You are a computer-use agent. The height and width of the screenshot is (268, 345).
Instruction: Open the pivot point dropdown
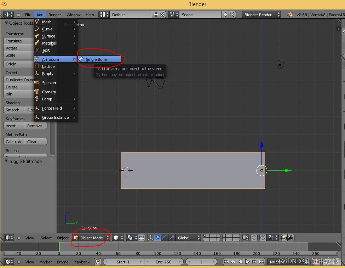pos(132,238)
